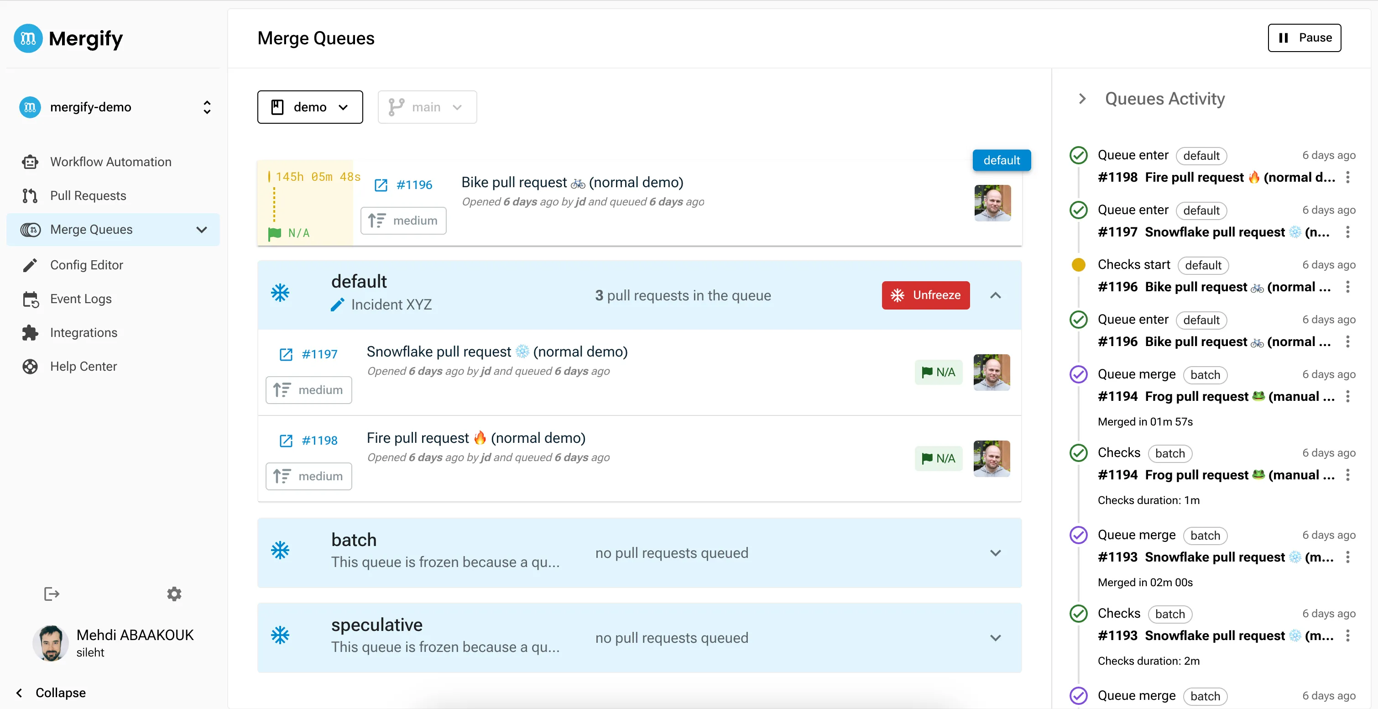Click author avatar on Bike pull request
The image size is (1378, 709).
tap(992, 203)
